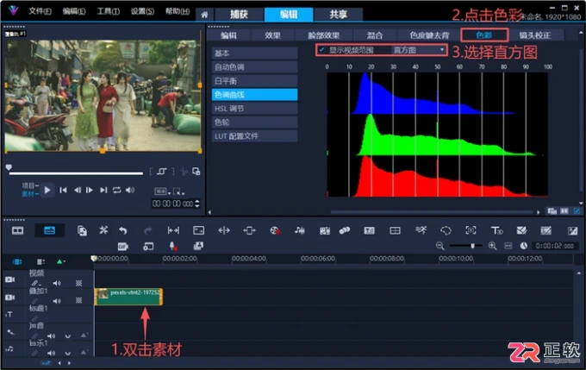Select the Tone Curve section
Screen dimensions: 586x370
(x=254, y=95)
